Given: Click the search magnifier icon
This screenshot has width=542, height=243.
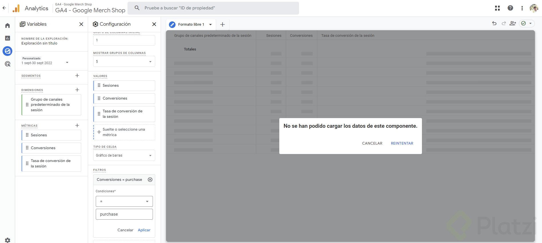Looking at the screenshot, I should (x=137, y=8).
